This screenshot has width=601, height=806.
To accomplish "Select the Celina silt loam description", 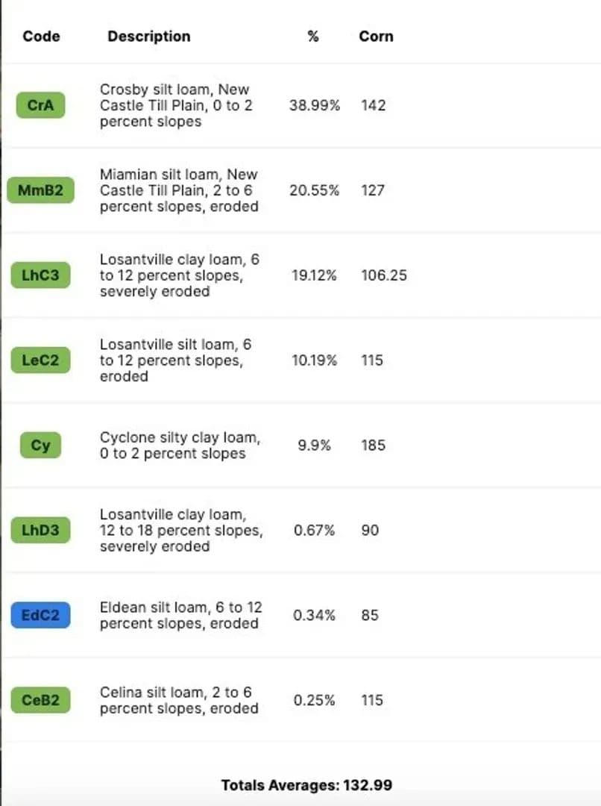I will [x=179, y=701].
